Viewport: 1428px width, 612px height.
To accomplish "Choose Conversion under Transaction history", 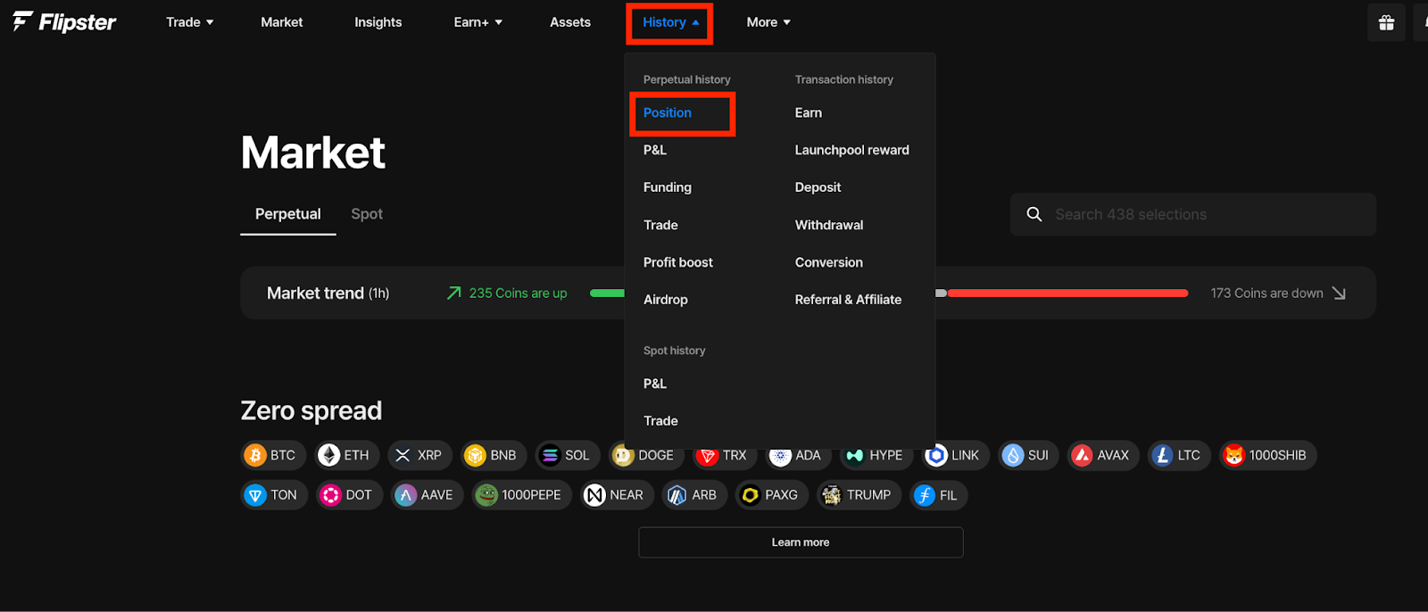I will coord(829,262).
